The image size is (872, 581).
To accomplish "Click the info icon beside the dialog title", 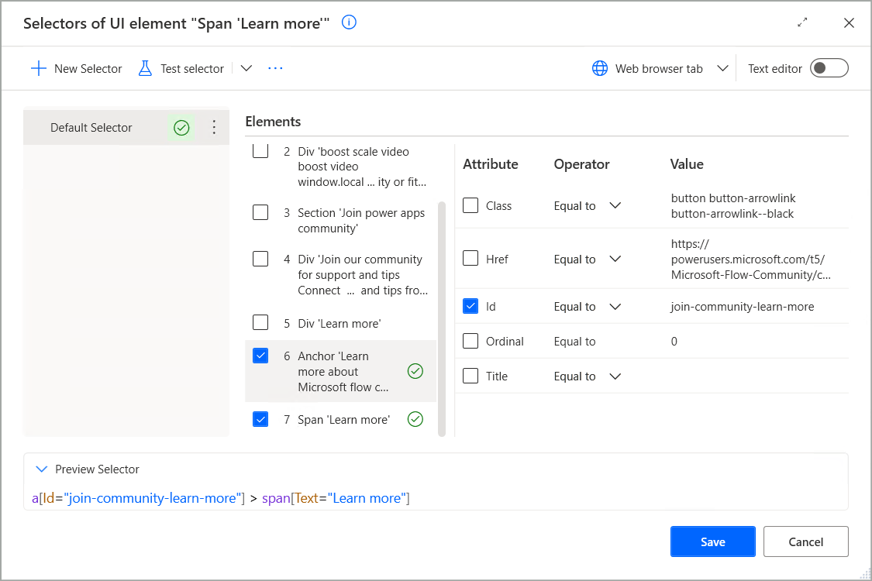I will [349, 22].
